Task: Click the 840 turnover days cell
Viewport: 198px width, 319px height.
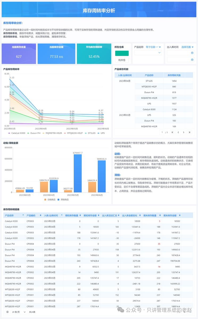Action: click(174, 87)
